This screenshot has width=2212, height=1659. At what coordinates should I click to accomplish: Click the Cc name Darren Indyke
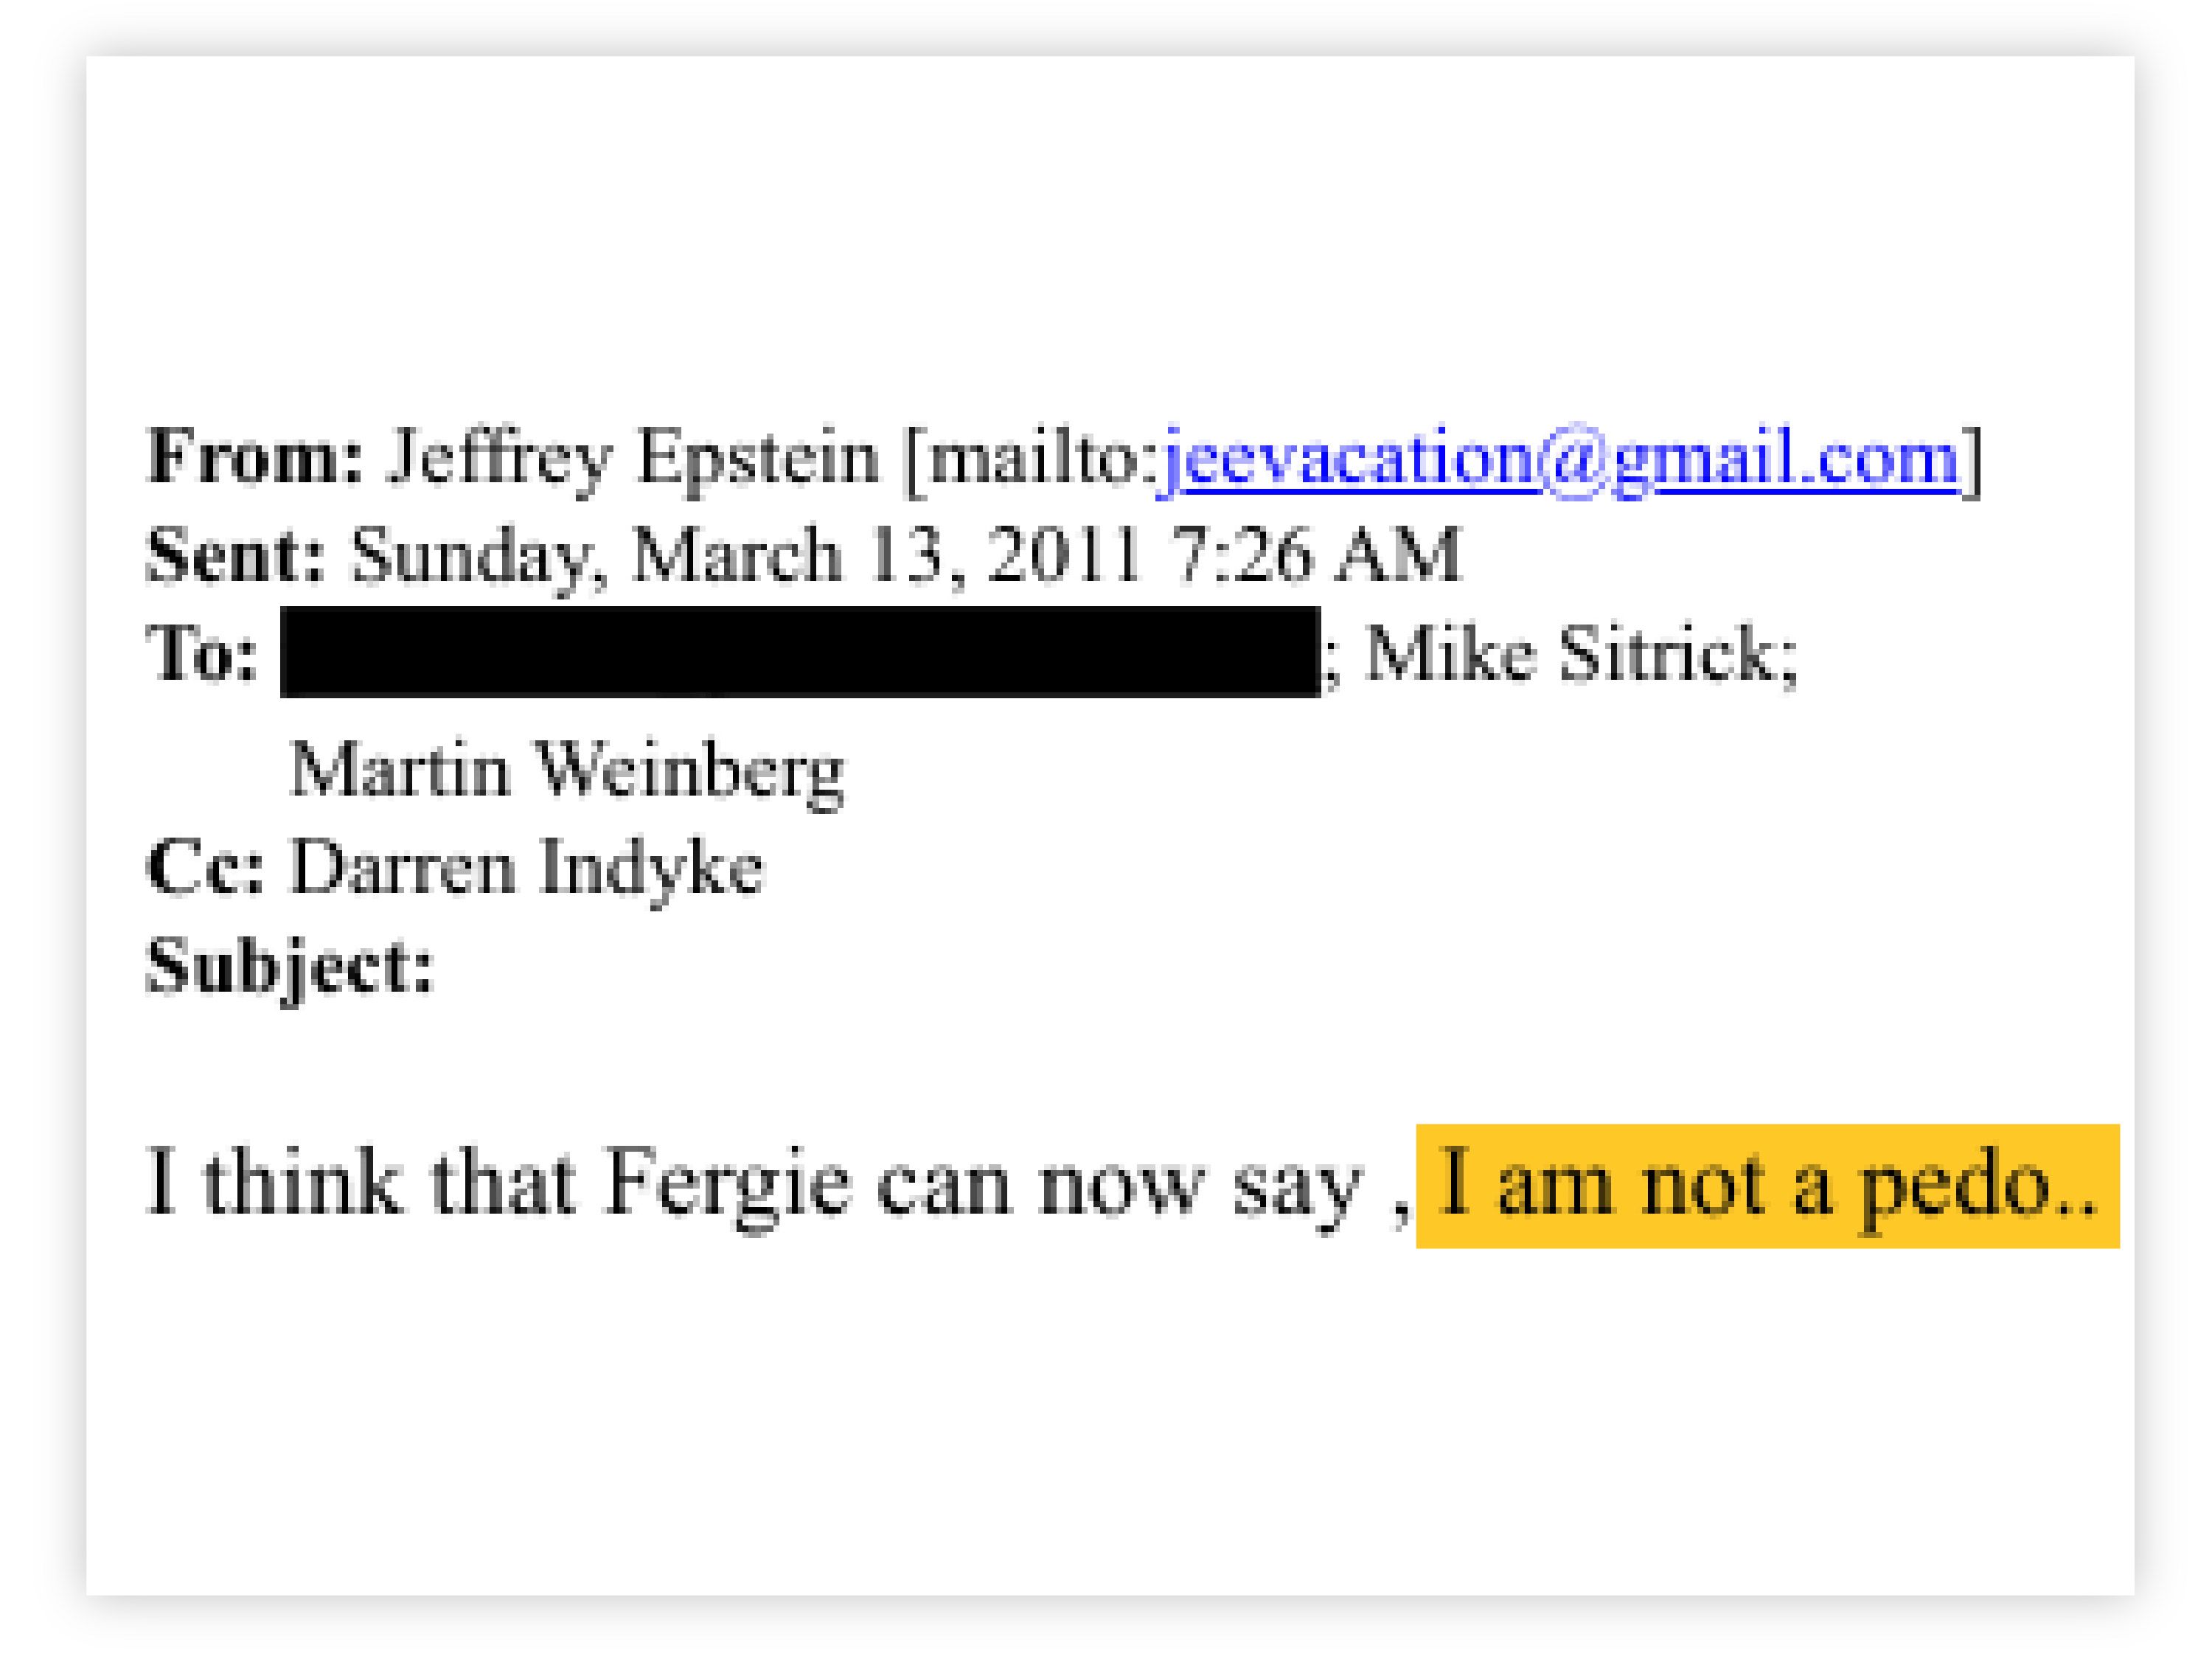tap(526, 867)
